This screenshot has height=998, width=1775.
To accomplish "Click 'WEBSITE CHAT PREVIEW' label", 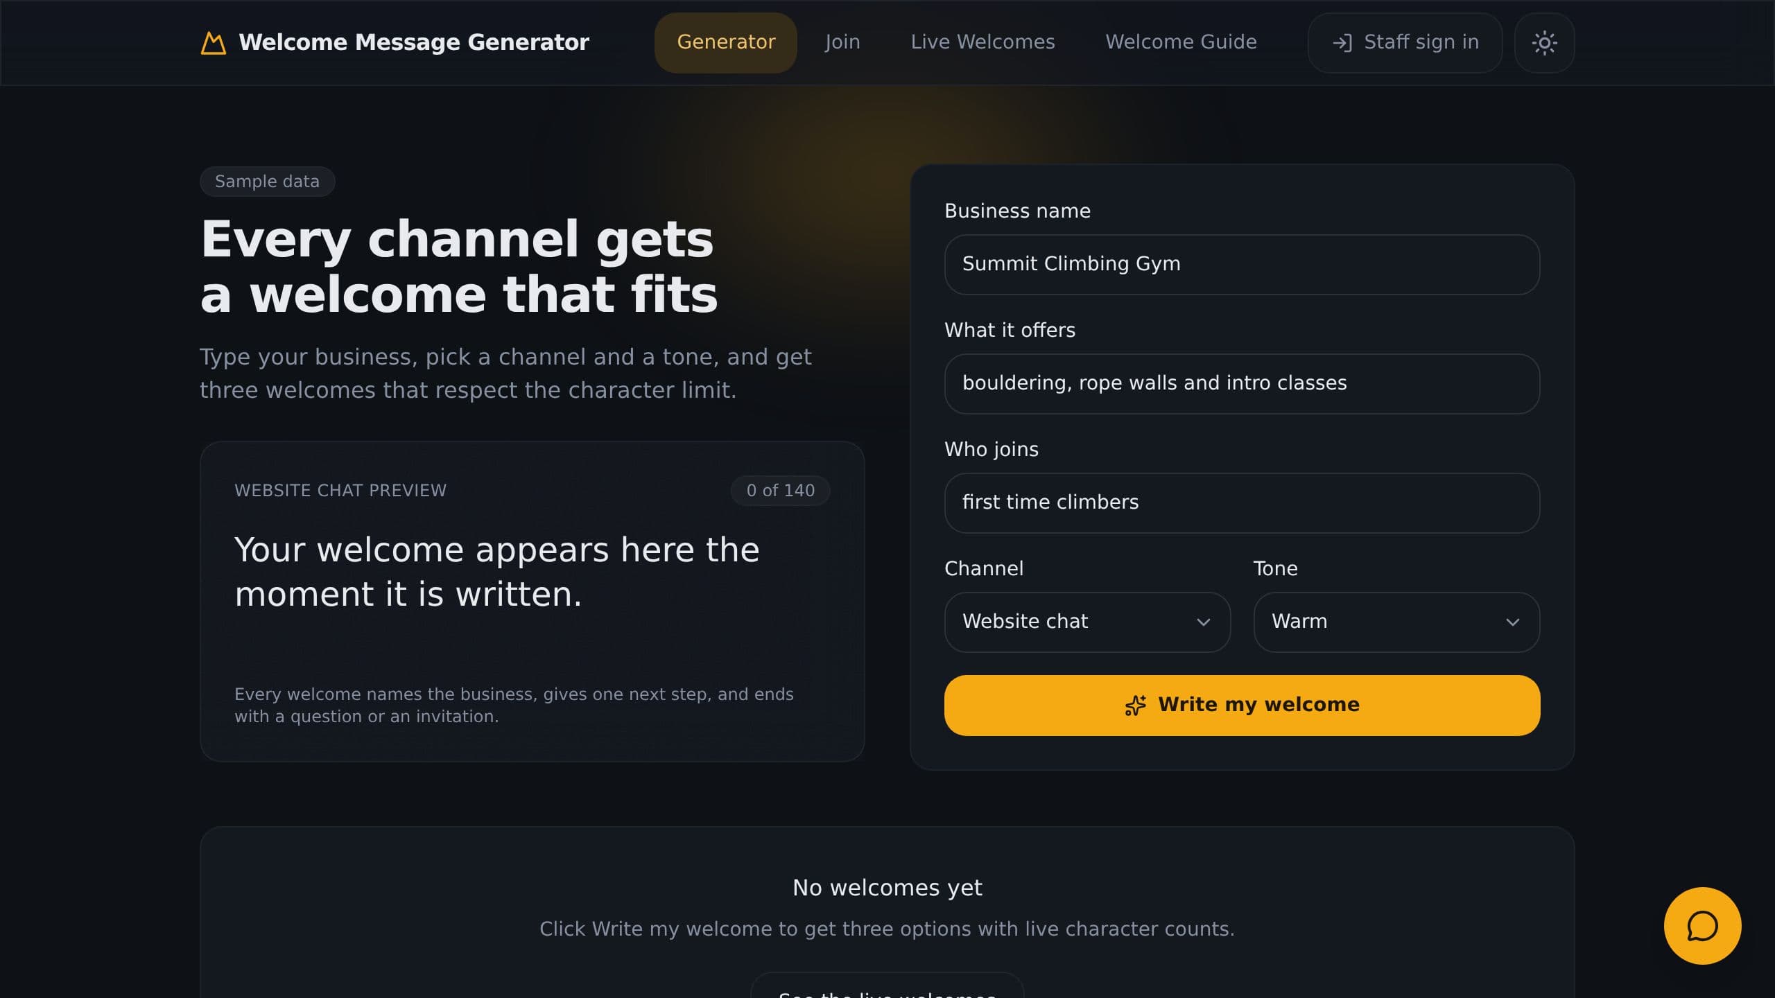I will click(340, 491).
